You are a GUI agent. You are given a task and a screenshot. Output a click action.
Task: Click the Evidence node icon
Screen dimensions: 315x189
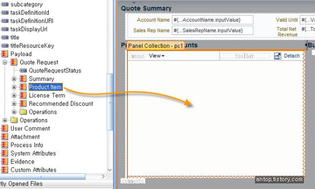[x=4, y=161]
